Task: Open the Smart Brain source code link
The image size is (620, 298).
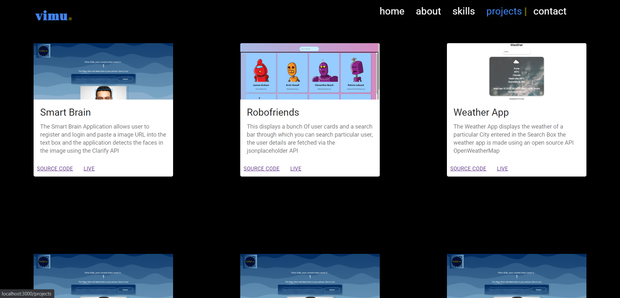Action: coord(55,168)
